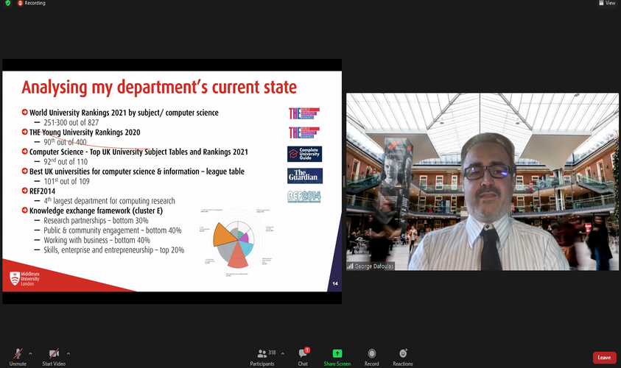Expand audio options arrow beside Unmute
The width and height of the screenshot is (621, 368).
click(x=32, y=353)
